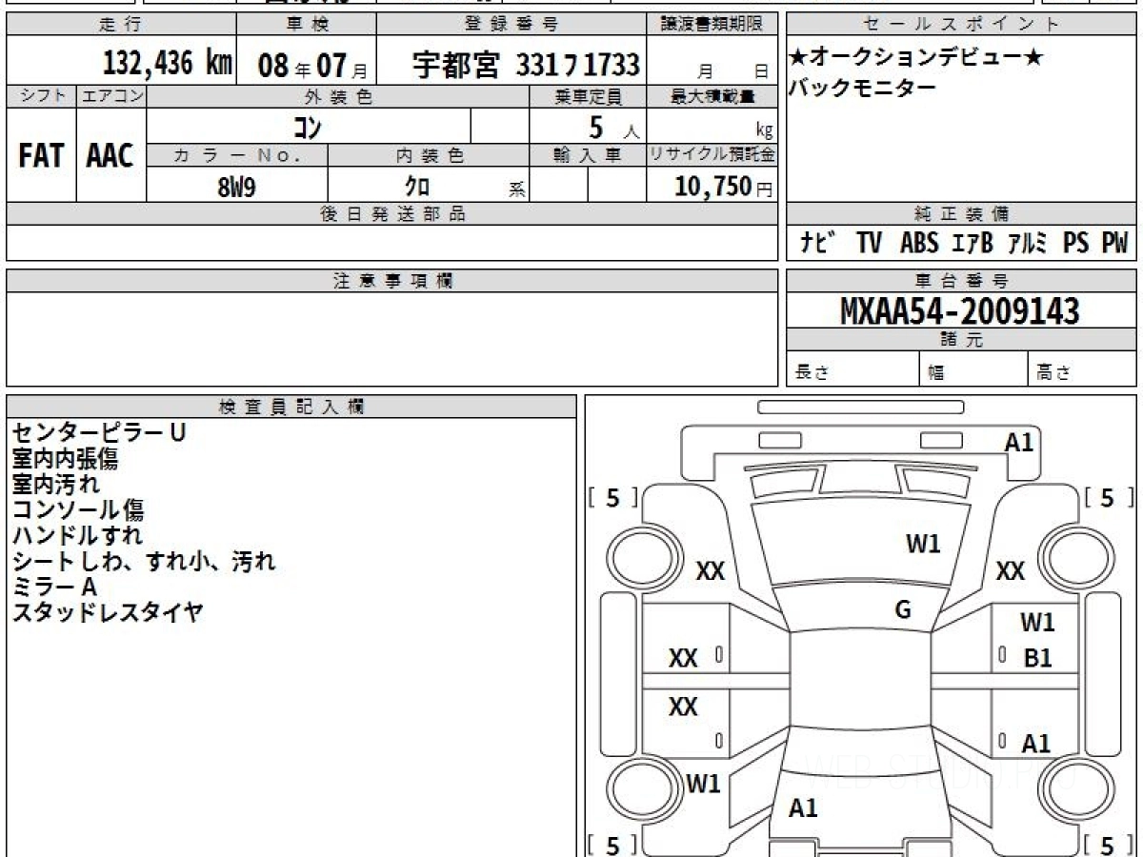Select the ★オークションデビュー★ line
Screen dimensions: 1143x857
(x=916, y=58)
